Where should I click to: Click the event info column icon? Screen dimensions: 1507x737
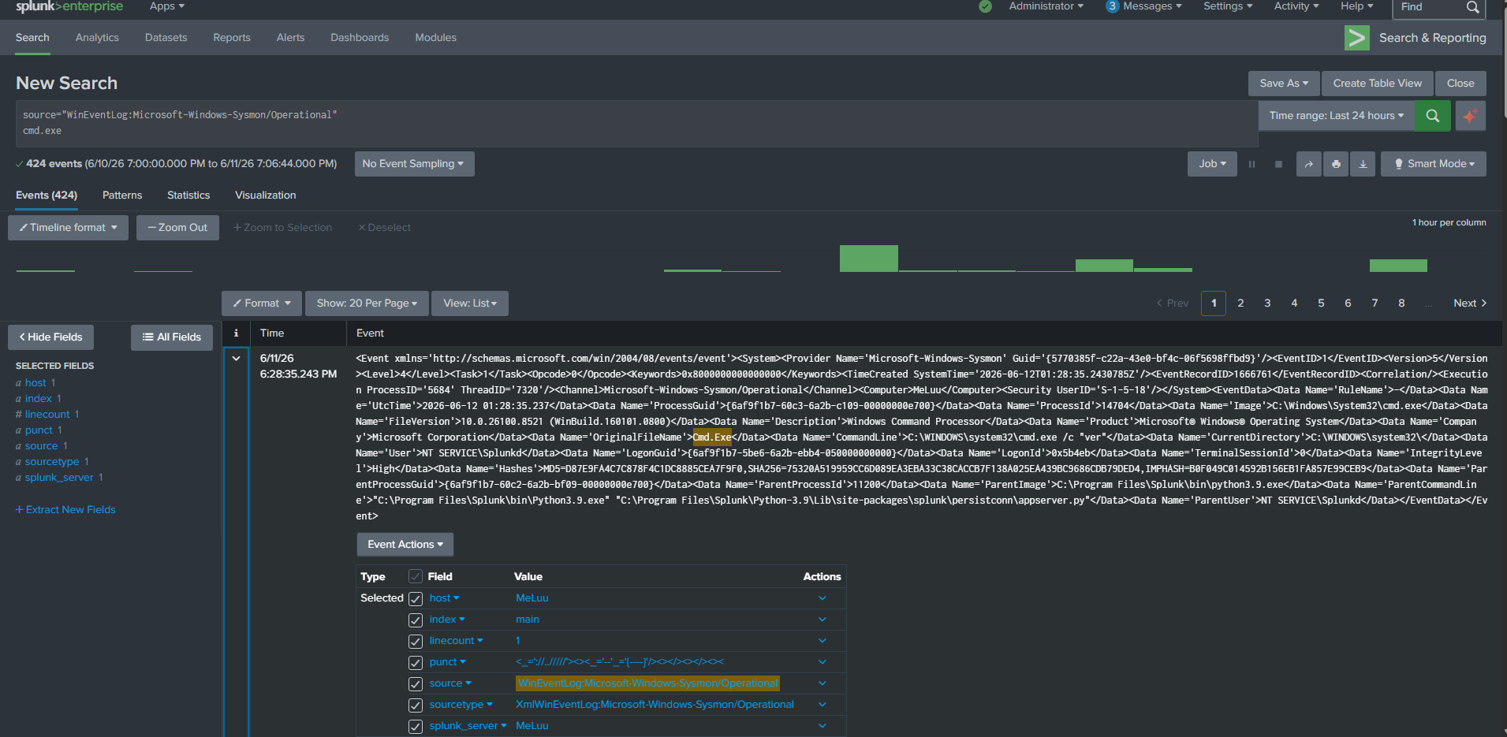tap(236, 333)
